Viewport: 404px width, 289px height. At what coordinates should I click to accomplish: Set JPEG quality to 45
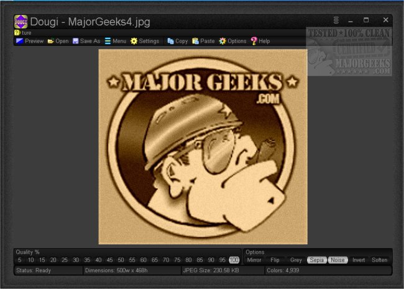(110, 260)
